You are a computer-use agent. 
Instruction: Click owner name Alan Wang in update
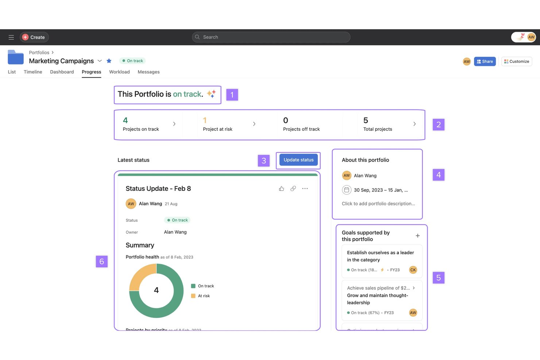pos(175,232)
